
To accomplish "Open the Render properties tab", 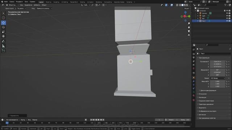I will [194, 54].
